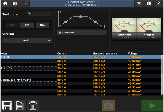Start the test with the green play button
This screenshot has width=164, height=112.
[152, 105]
